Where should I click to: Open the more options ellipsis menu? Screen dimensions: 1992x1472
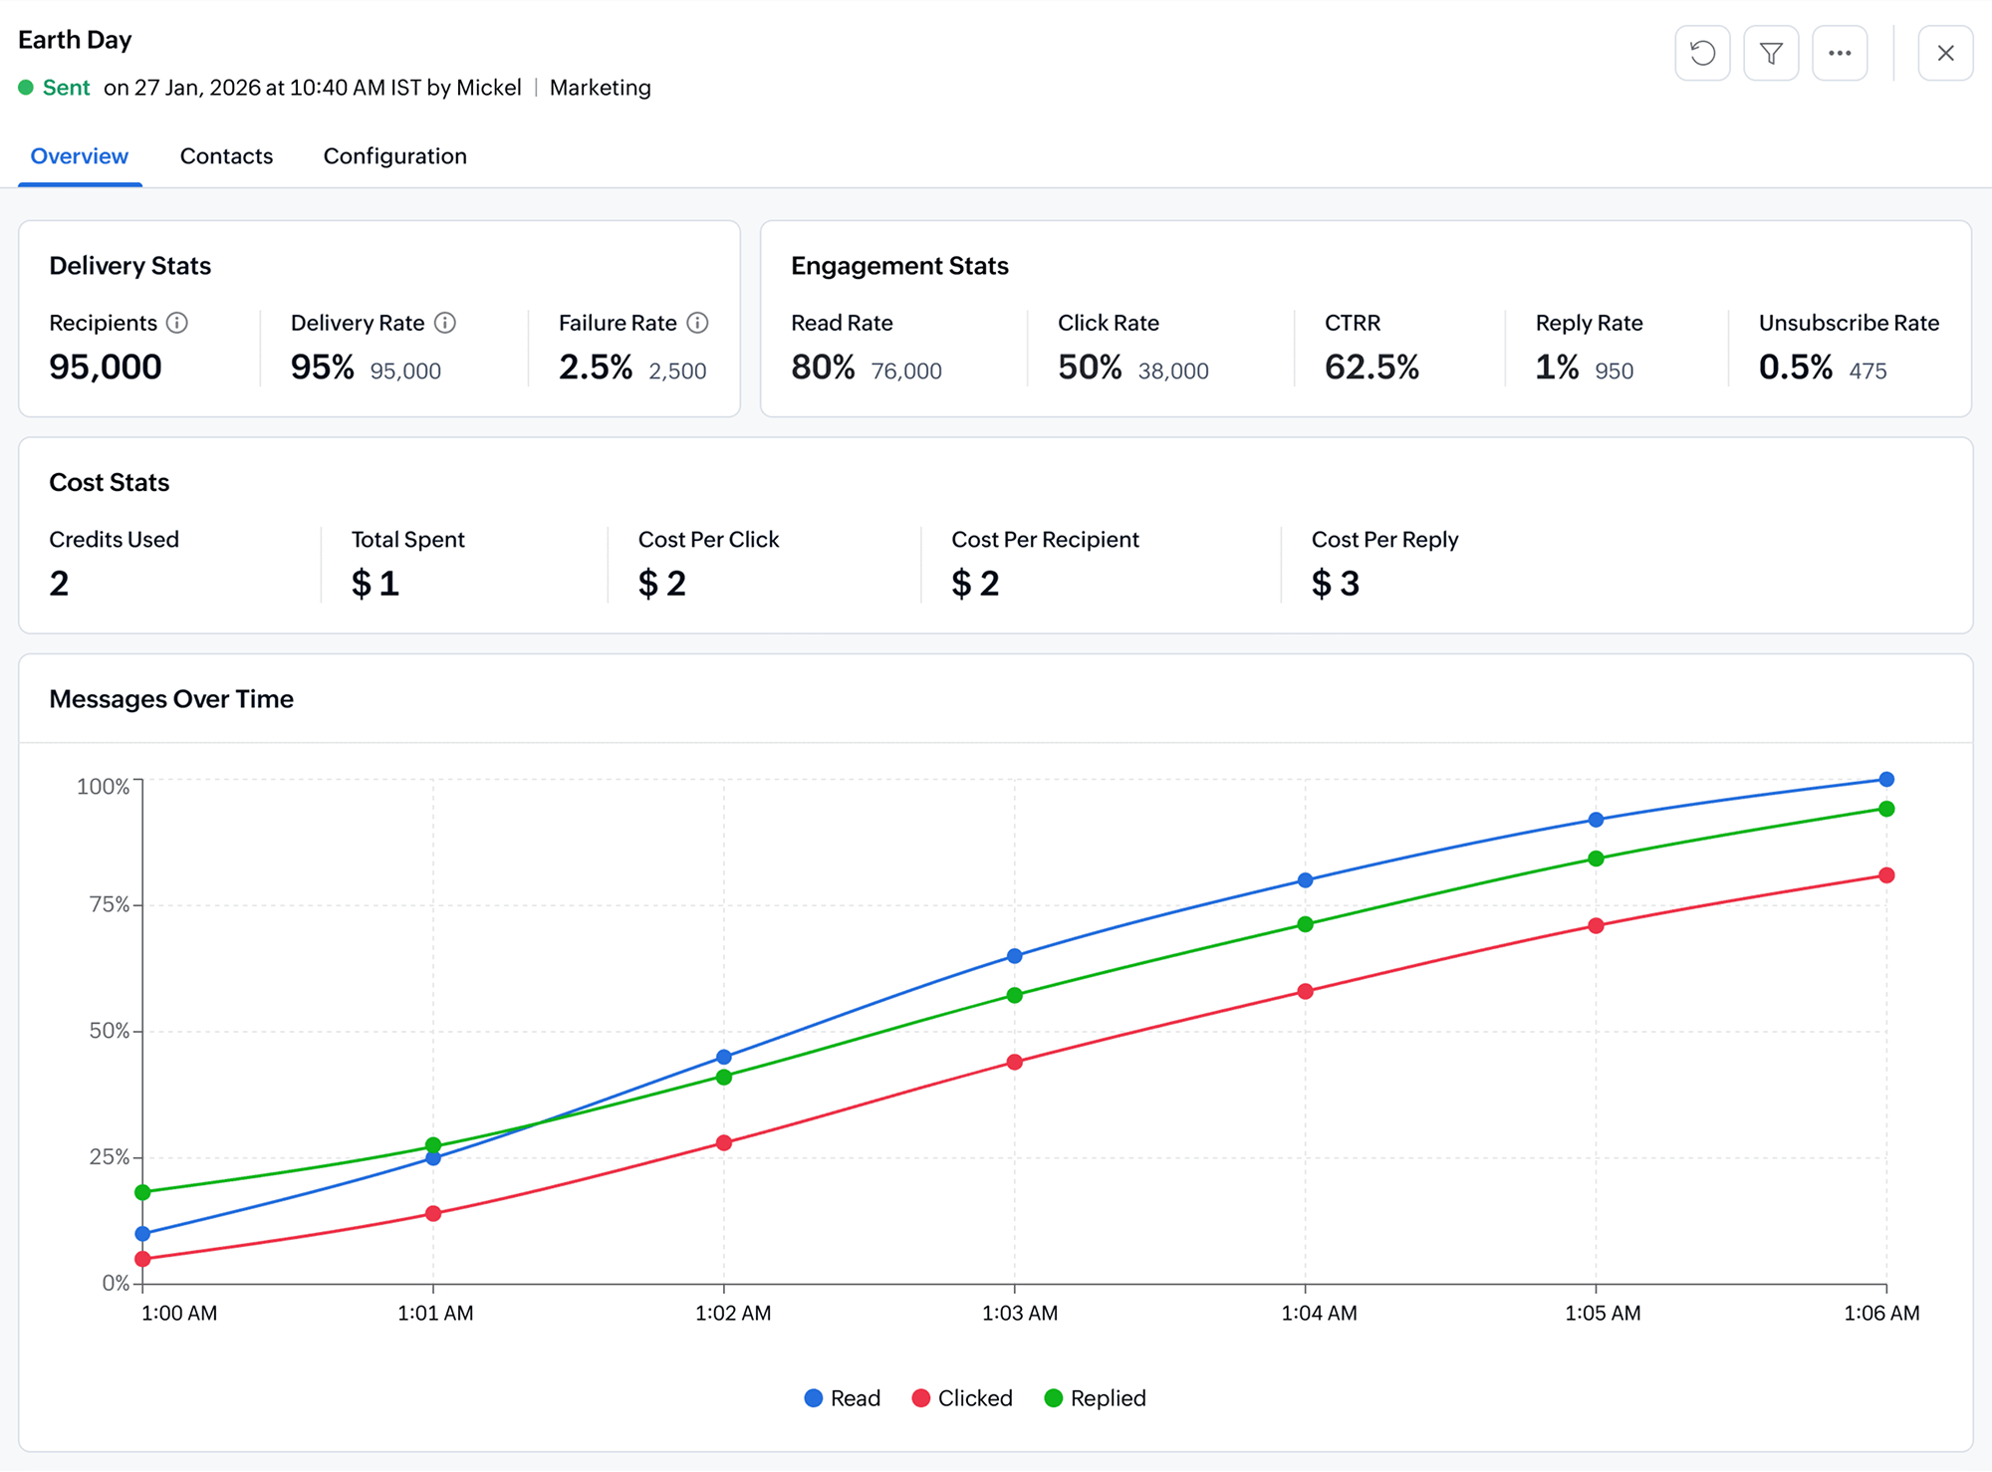pyautogui.click(x=1840, y=53)
